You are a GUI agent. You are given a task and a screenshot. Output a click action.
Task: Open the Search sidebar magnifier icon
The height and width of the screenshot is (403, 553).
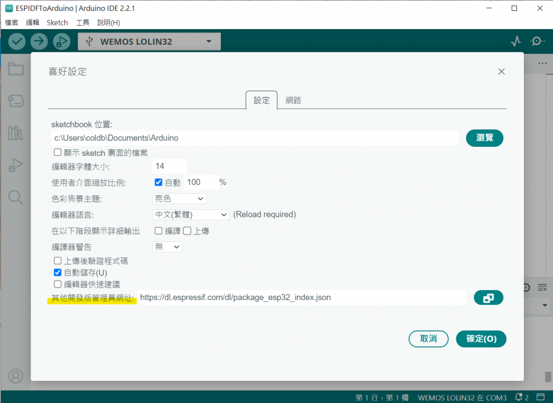16,197
